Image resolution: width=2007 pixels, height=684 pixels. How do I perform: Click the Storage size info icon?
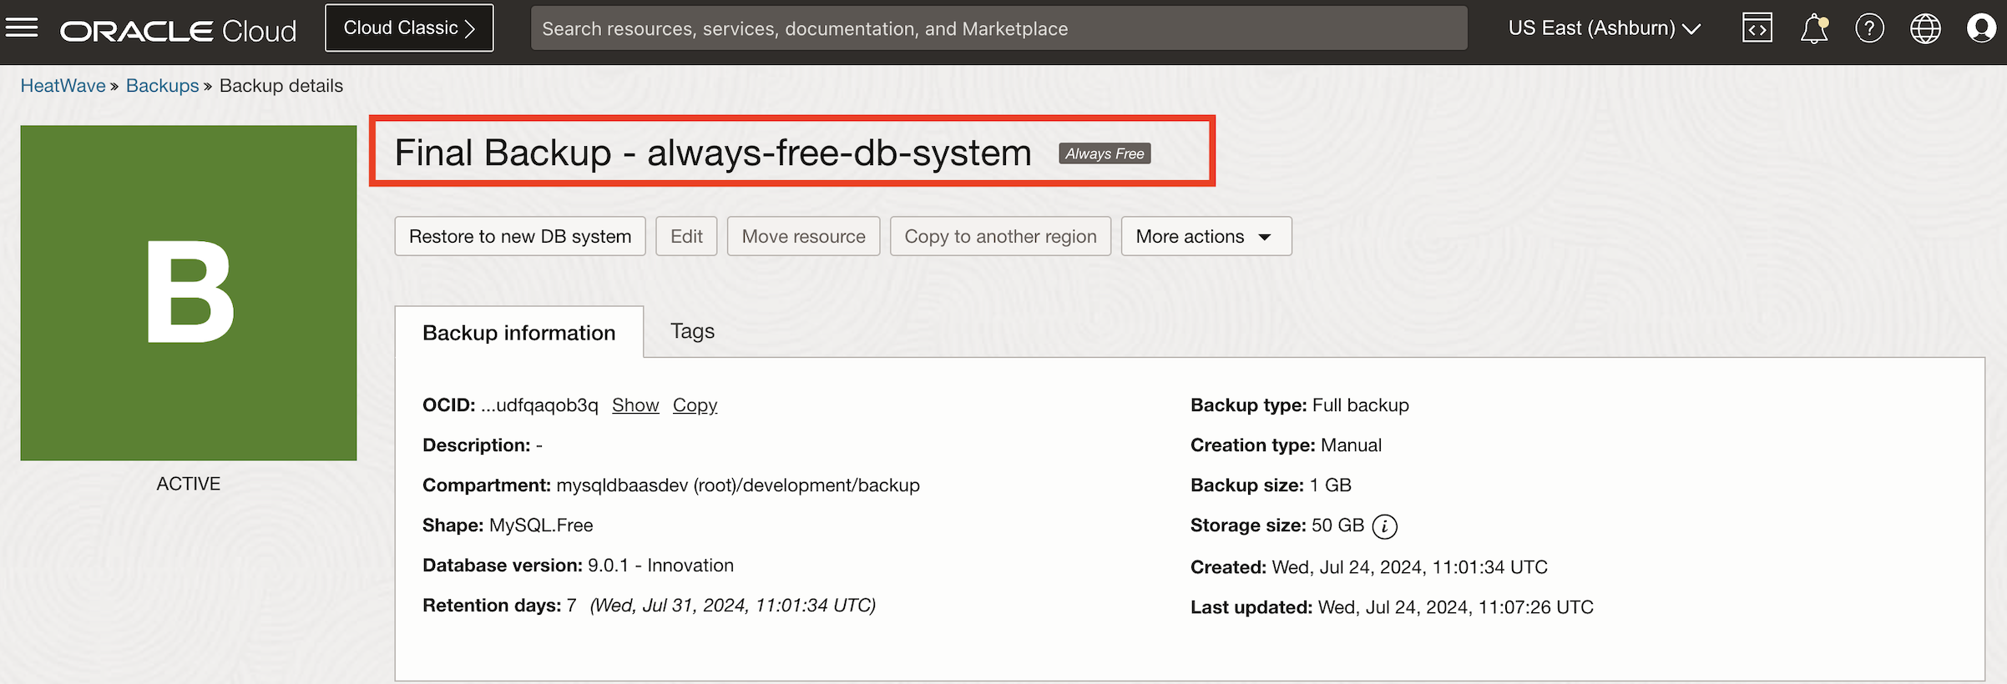point(1384,526)
